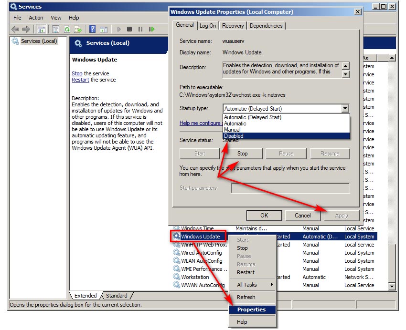Image resolution: width=406 pixels, height=330 pixels.
Task: Close the Windows Update Properties dialog
Action: pyautogui.click(x=357, y=11)
